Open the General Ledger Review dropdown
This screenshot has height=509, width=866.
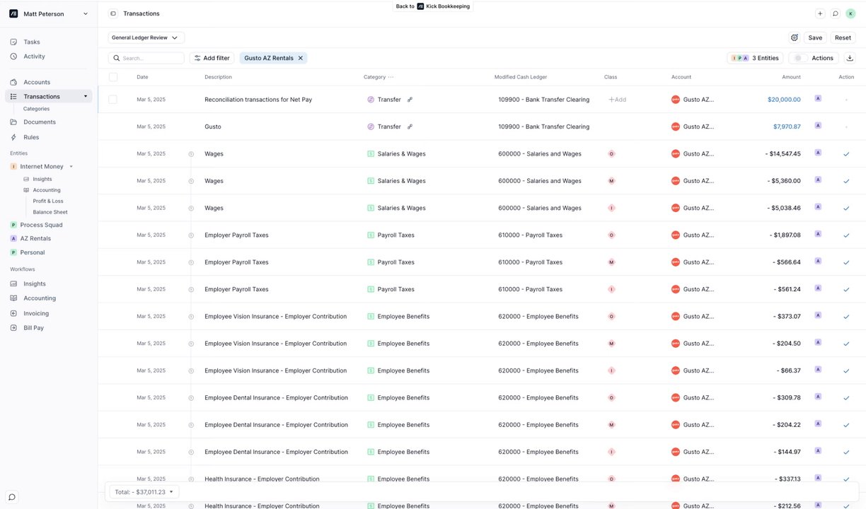(146, 37)
